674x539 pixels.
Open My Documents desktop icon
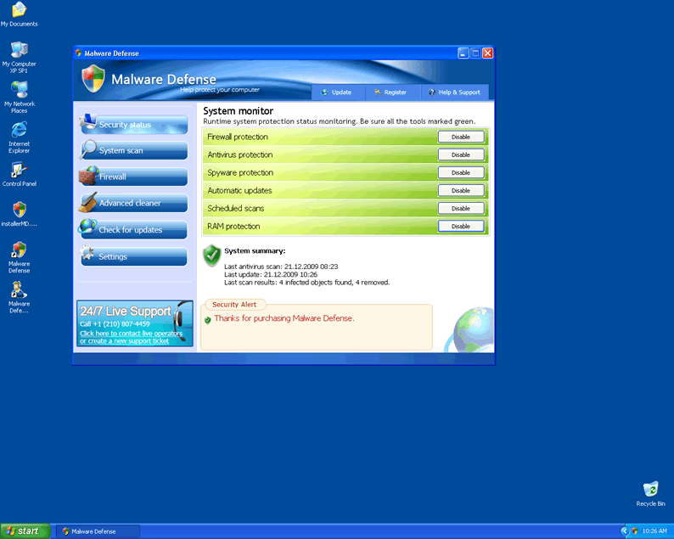pyautogui.click(x=19, y=11)
